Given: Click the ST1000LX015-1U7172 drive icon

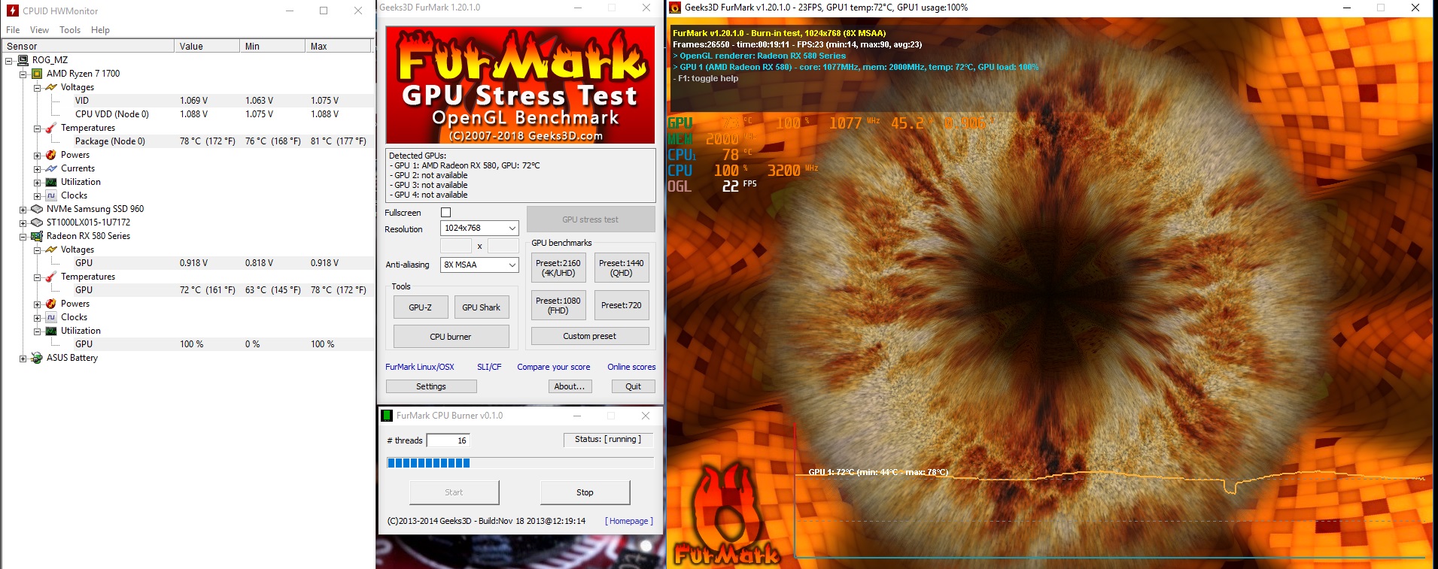Looking at the screenshot, I should pos(37,222).
